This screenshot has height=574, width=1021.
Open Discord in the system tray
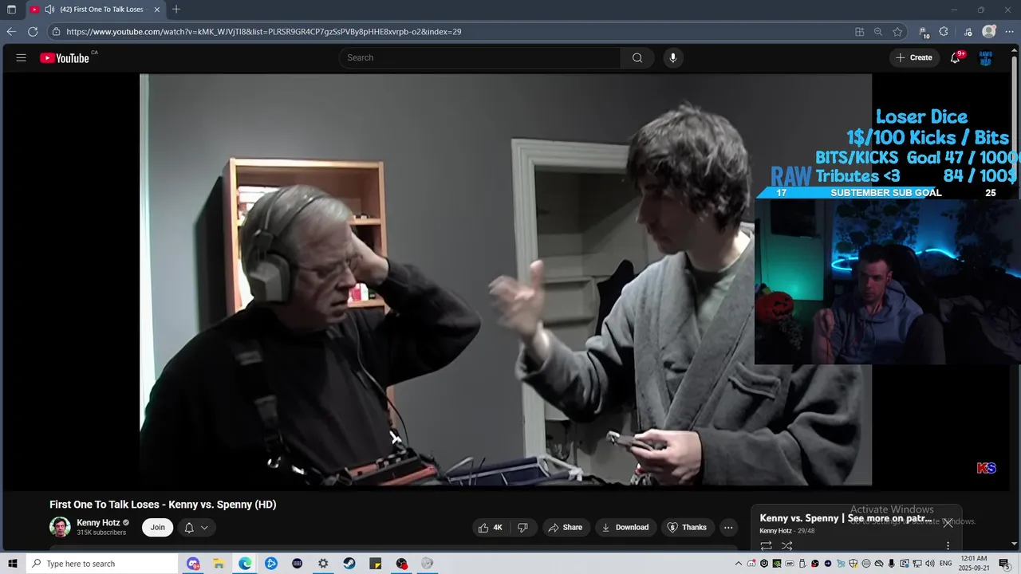751,564
